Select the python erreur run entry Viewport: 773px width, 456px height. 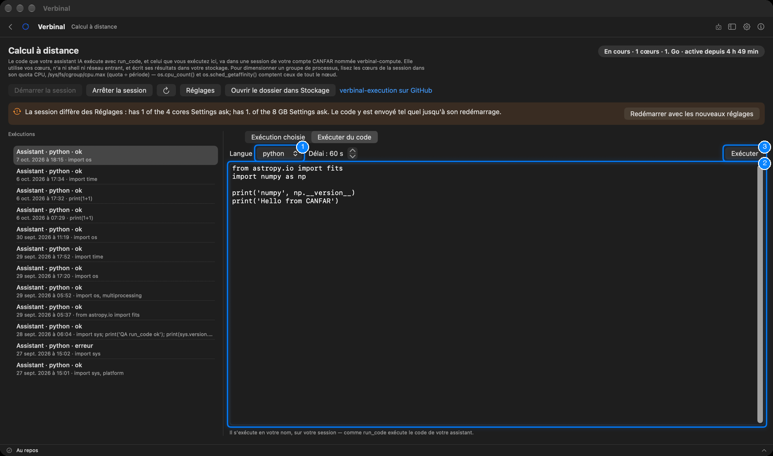(116, 350)
